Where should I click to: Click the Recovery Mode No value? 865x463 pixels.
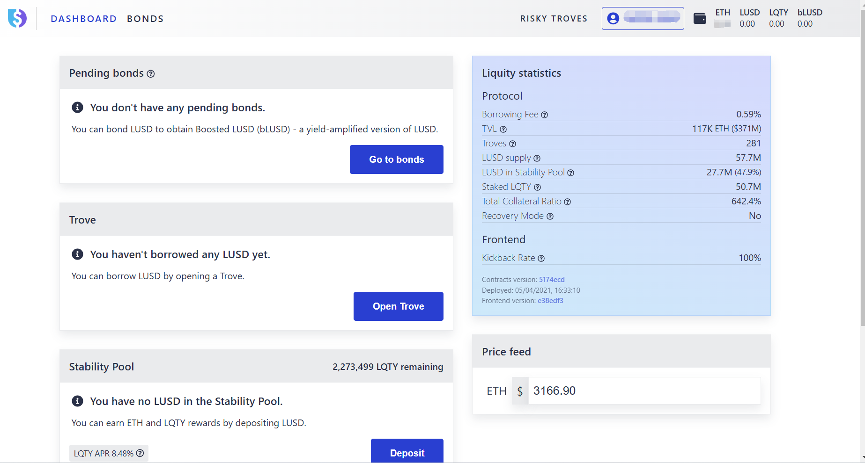755,216
